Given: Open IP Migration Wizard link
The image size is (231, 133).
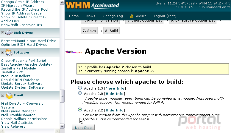Looking at the screenshot, I should 18,6.
